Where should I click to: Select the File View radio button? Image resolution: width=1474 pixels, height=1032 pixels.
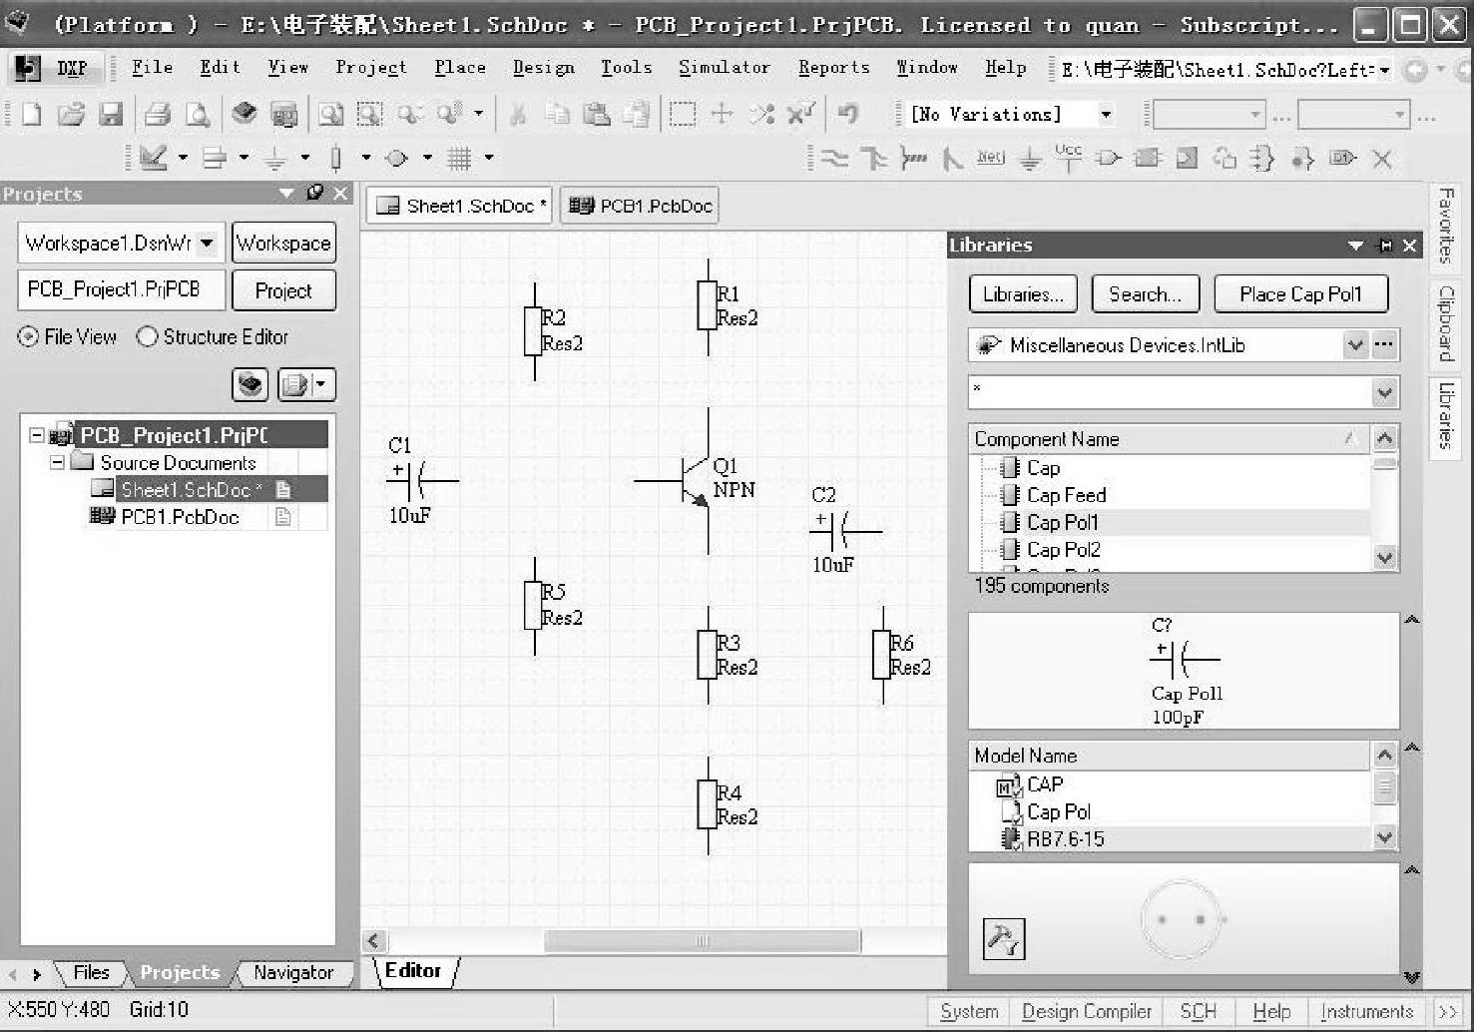coord(28,337)
